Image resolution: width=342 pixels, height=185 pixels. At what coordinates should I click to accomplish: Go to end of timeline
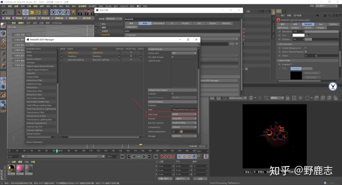pyautogui.click(x=156, y=157)
